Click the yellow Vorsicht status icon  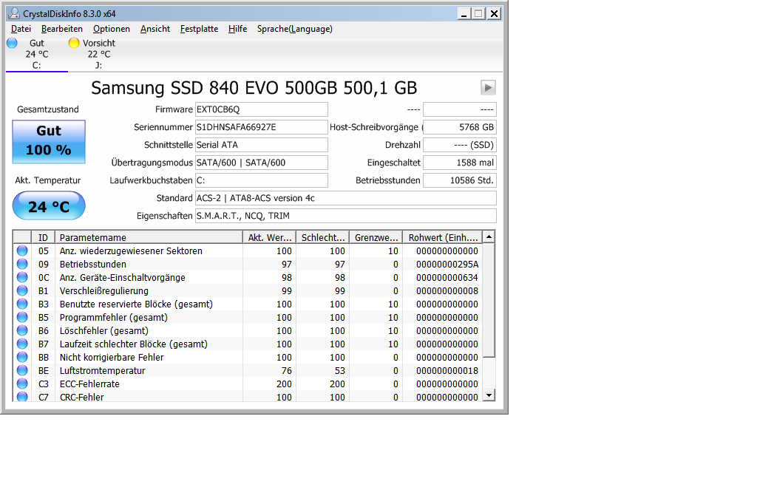click(x=74, y=43)
